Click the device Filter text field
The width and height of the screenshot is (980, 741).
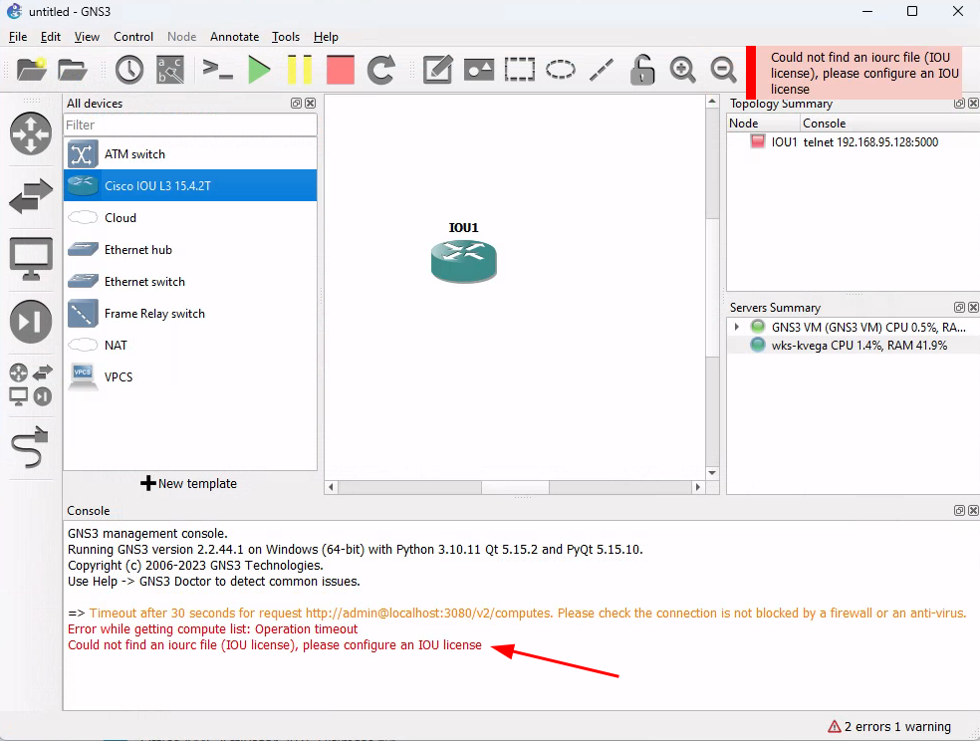[x=189, y=125]
